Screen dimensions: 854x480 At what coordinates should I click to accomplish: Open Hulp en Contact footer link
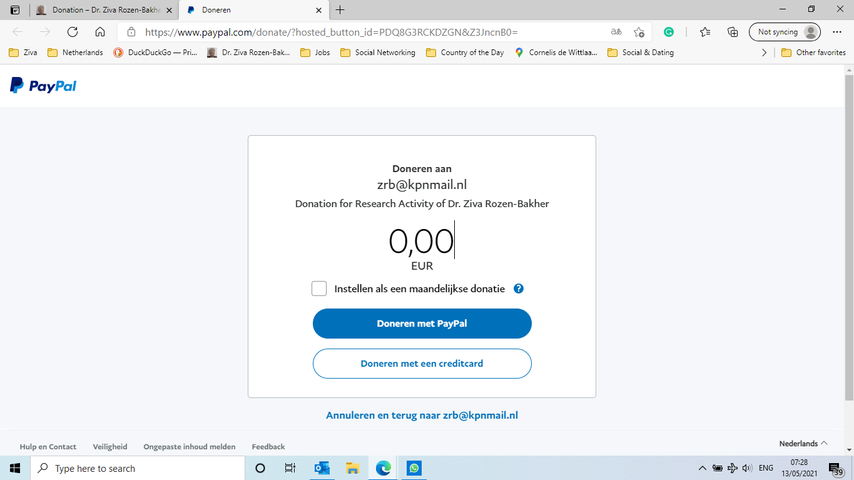[48, 447]
